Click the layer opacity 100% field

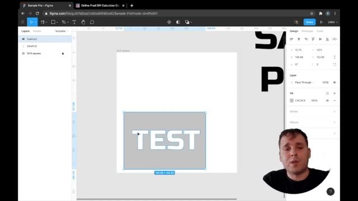click(x=326, y=83)
